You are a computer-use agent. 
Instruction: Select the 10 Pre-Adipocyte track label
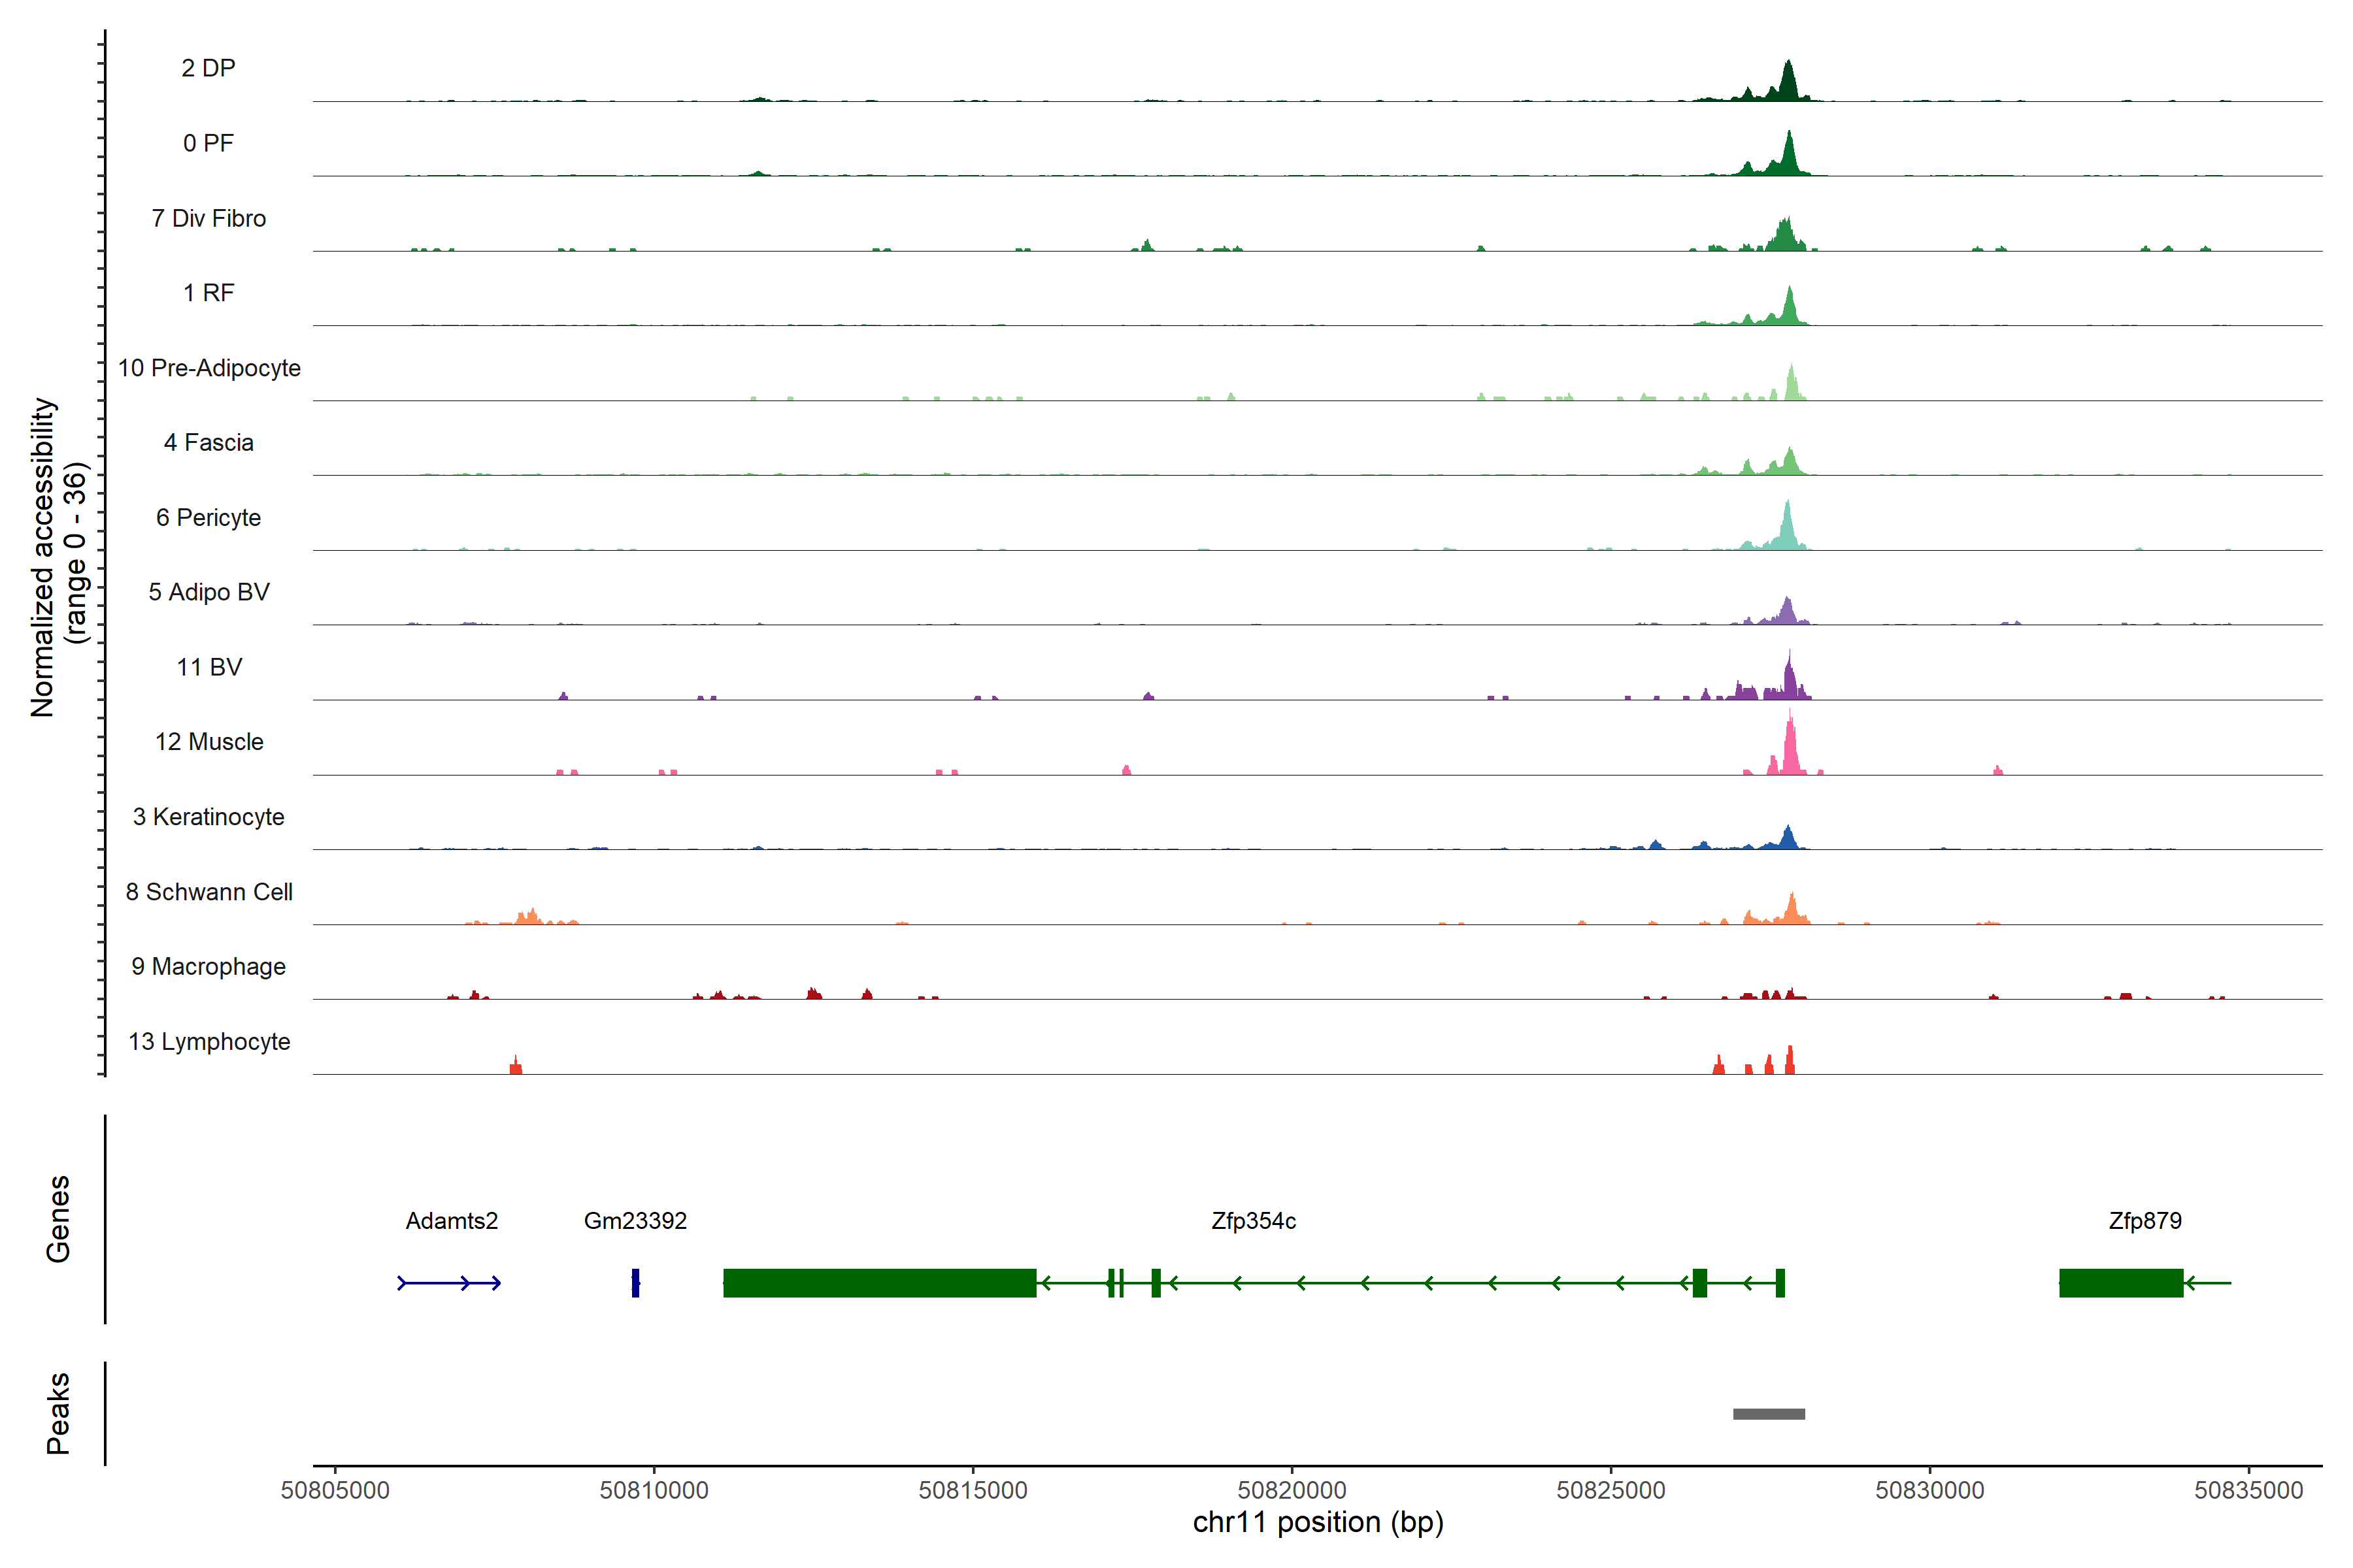coord(209,368)
